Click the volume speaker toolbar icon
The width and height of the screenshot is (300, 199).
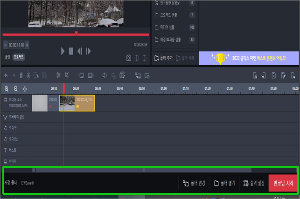click(105, 75)
